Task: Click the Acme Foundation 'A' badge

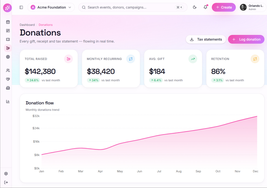Action: (33, 7)
